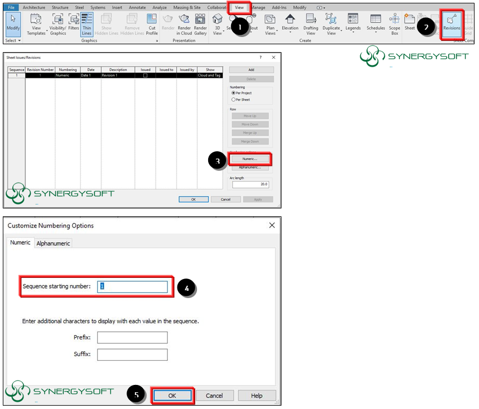Expand the Elevation dropdown

tap(290, 25)
